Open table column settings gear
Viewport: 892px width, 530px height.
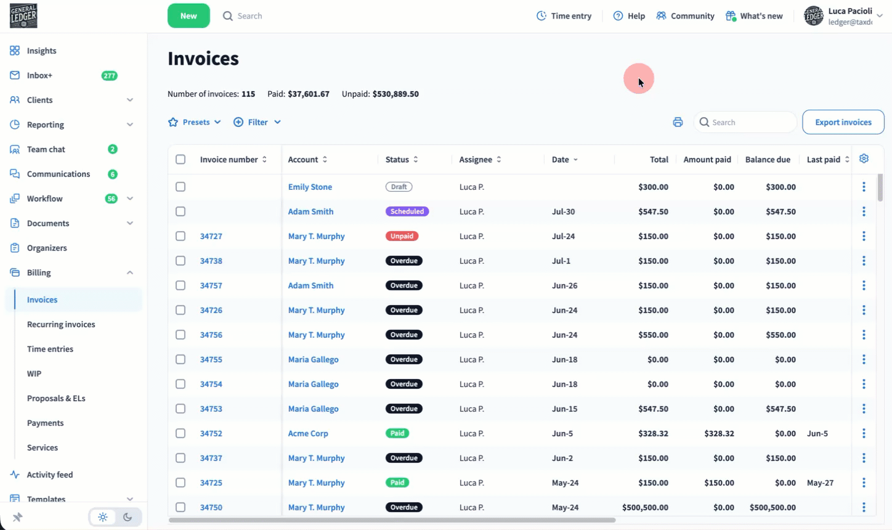864,159
